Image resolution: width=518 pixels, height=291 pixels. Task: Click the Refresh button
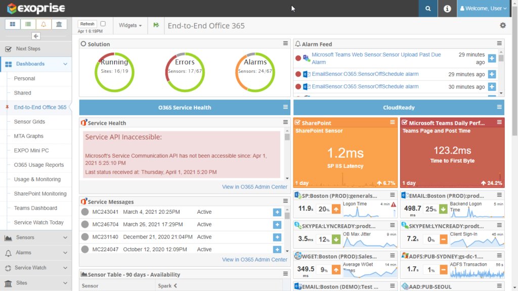87,24
